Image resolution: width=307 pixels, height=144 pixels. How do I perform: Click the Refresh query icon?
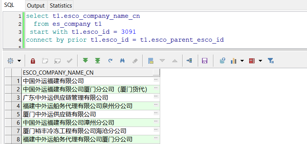click(x=110, y=61)
